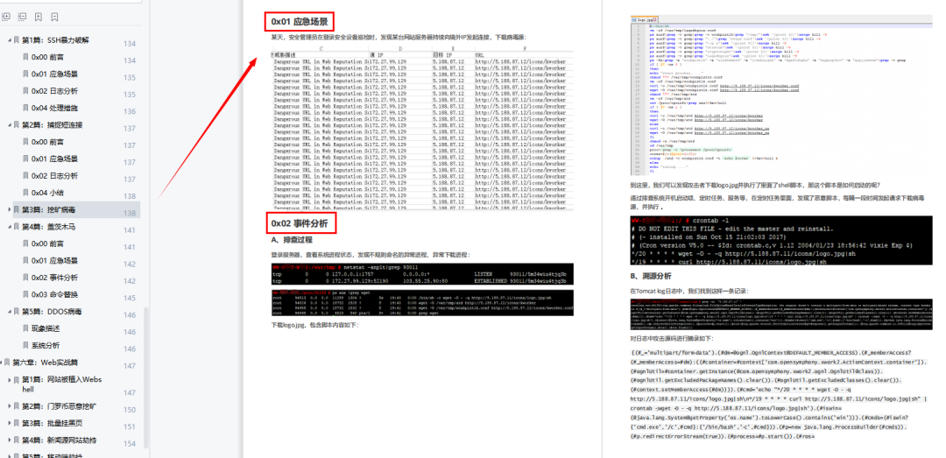Viewport: 946px width, 458px height.
Task: Open 第2篇:捕捉短连接 bookmark title
Action: 52,125
